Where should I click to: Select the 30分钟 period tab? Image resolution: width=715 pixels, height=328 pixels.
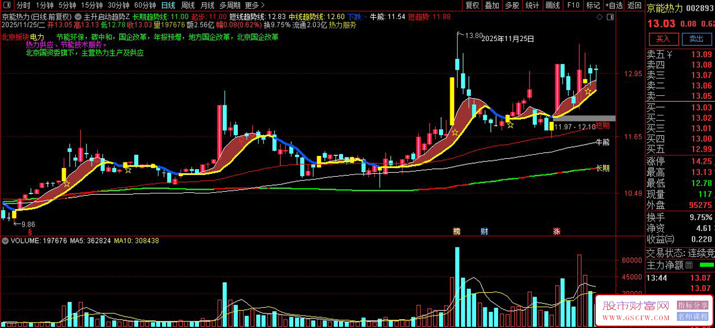click(x=118, y=5)
